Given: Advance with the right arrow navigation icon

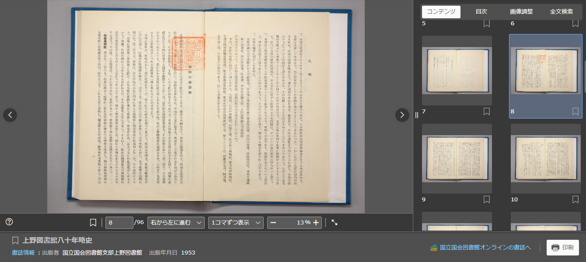Looking at the screenshot, I should coord(402,115).
